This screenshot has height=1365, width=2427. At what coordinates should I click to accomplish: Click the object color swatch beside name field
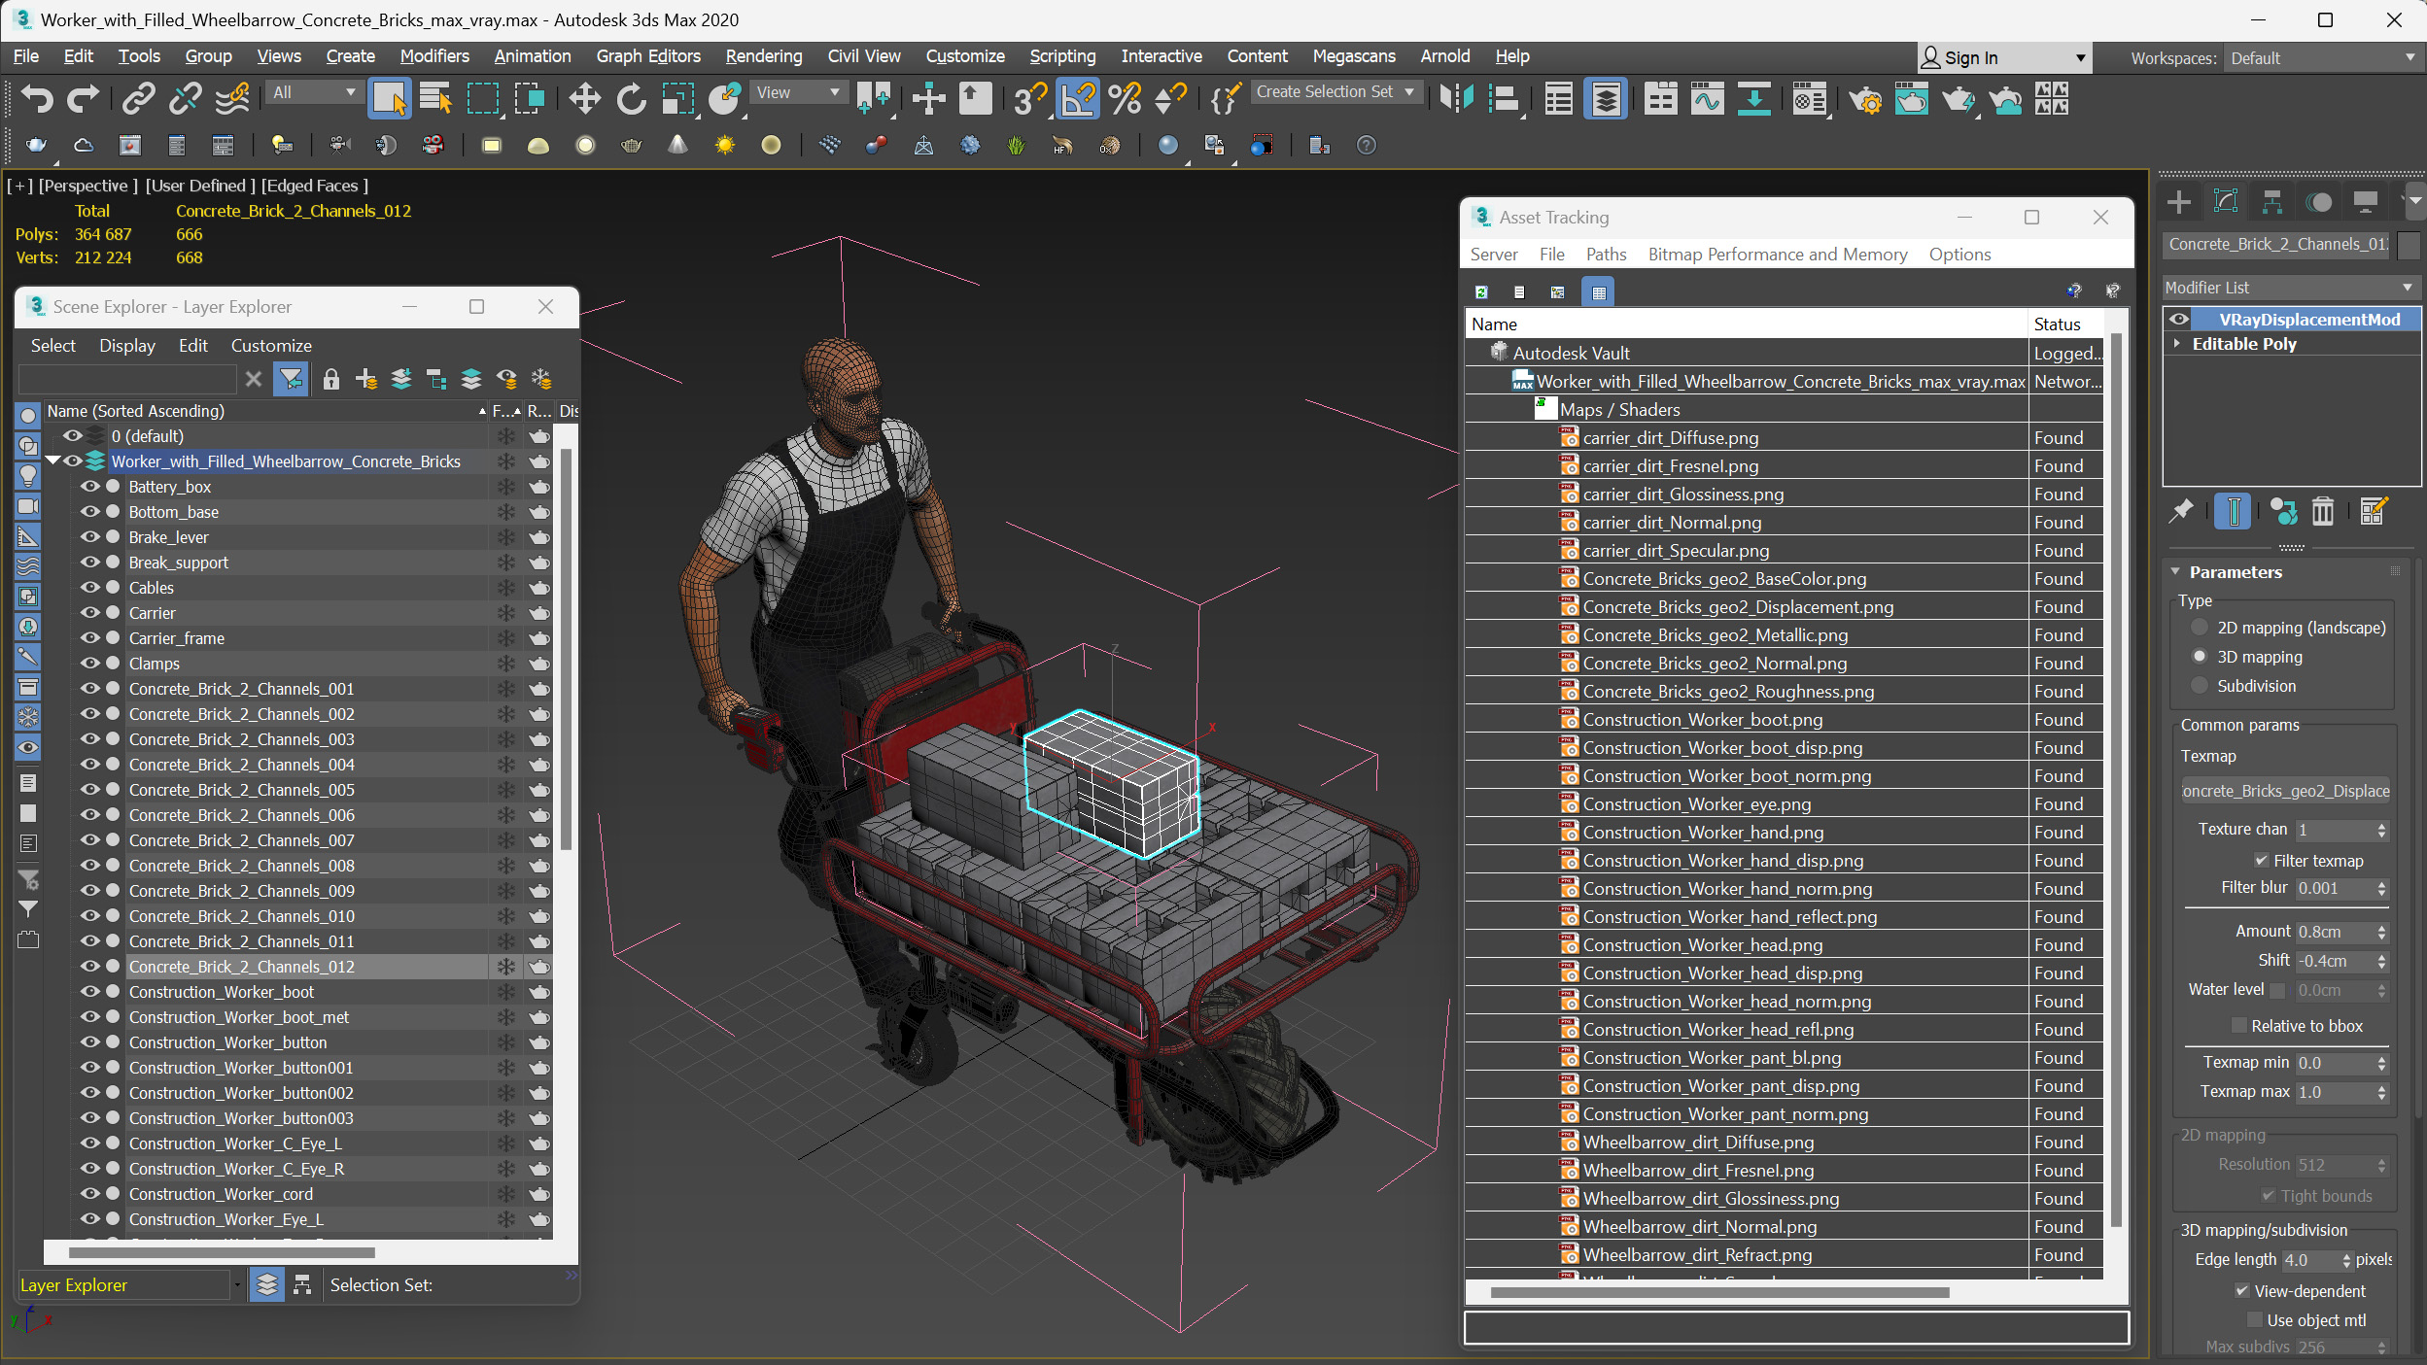point(2409,245)
